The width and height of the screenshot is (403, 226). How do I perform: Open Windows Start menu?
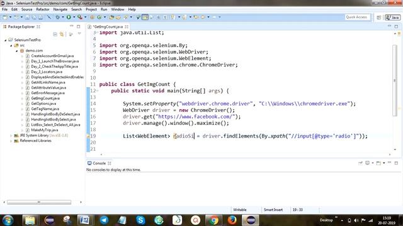(8, 220)
